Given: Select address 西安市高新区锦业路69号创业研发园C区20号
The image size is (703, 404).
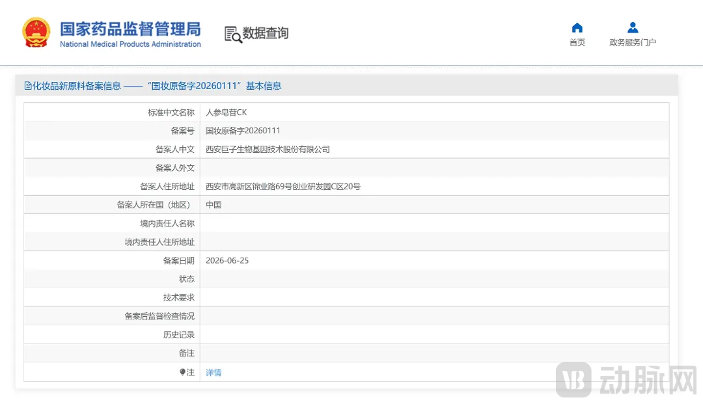Looking at the screenshot, I should (x=283, y=187).
